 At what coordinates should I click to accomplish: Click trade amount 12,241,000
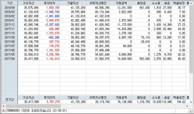click(124, 8)
